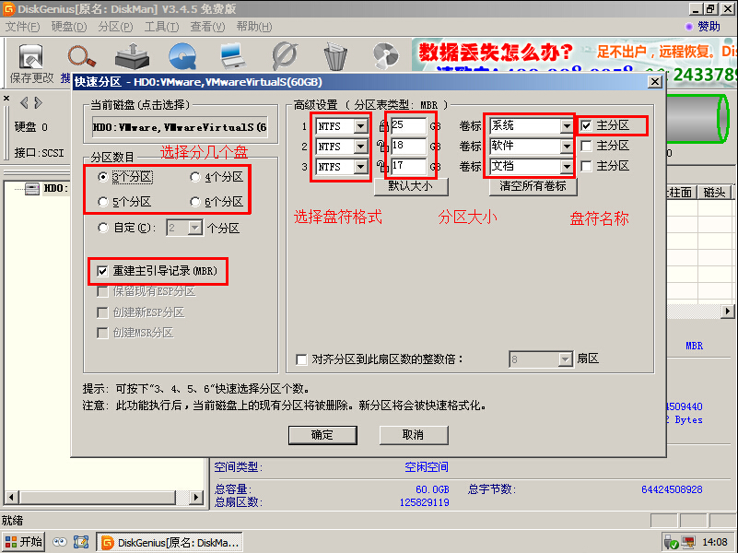Click the 磁头 column header
The width and height of the screenshot is (738, 553).
click(714, 192)
